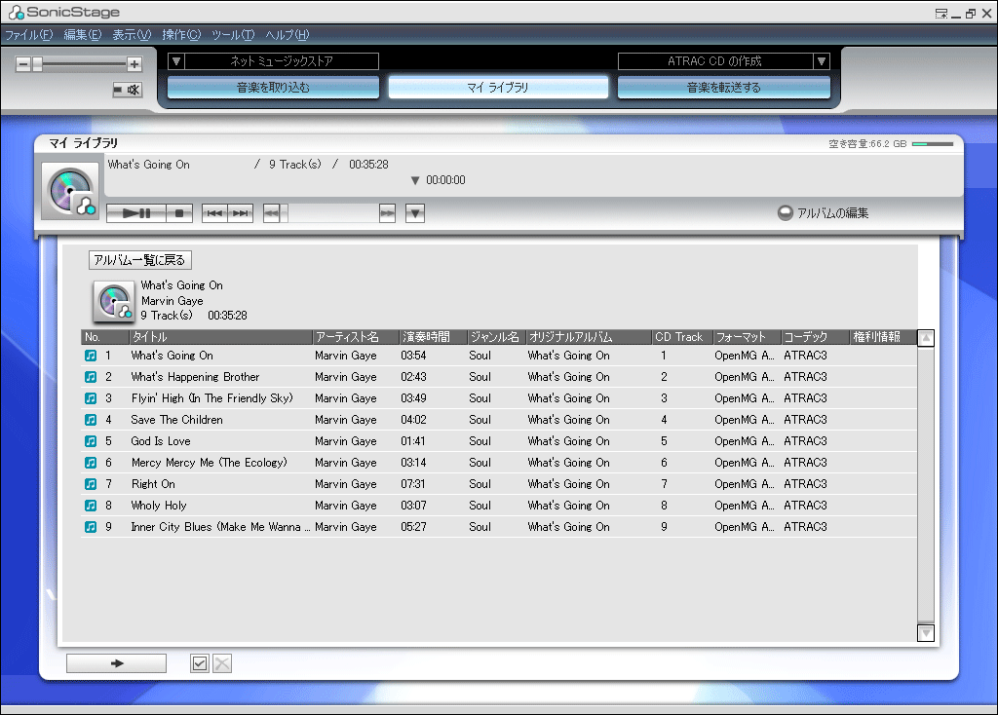Click the compact mode icon in title bar

coord(941,14)
